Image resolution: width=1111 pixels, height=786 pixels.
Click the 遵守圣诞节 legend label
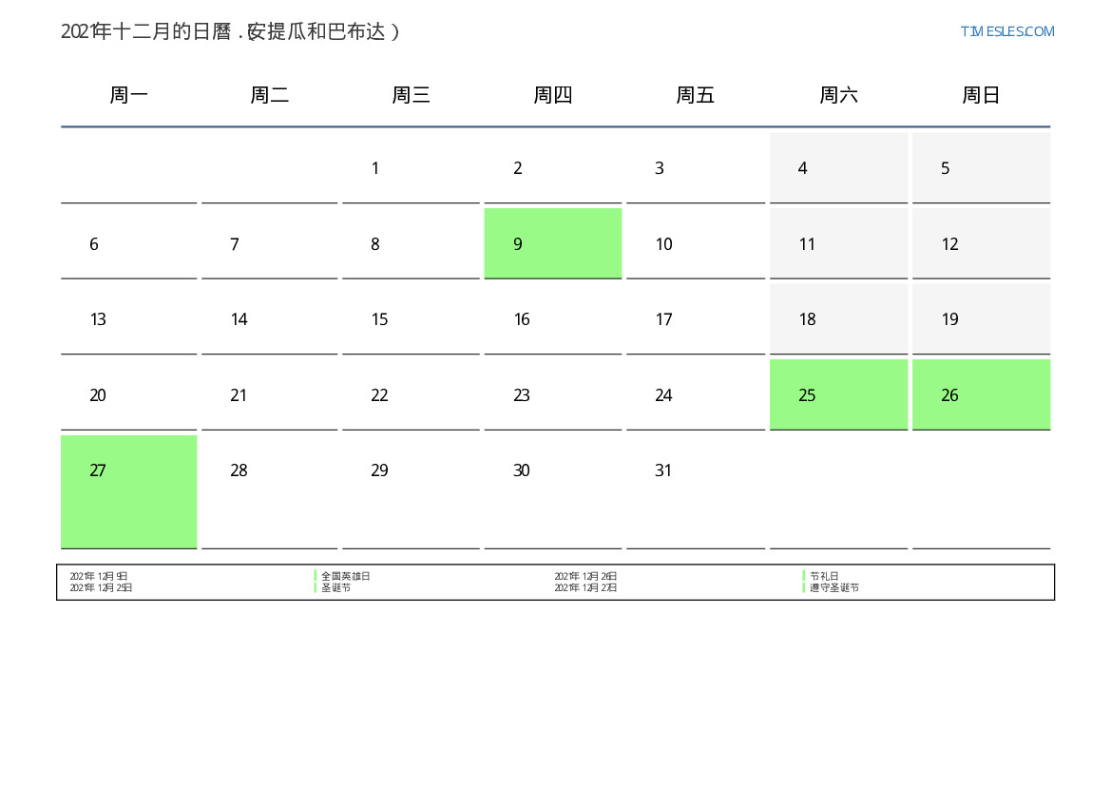[833, 588]
